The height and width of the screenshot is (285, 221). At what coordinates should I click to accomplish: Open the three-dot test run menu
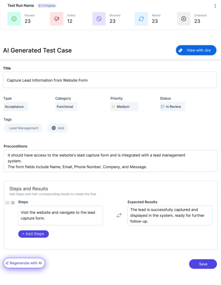[215, 6]
